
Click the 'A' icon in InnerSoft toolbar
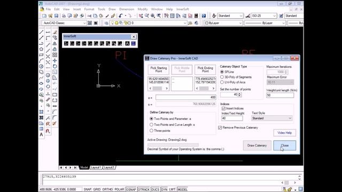click(127, 44)
